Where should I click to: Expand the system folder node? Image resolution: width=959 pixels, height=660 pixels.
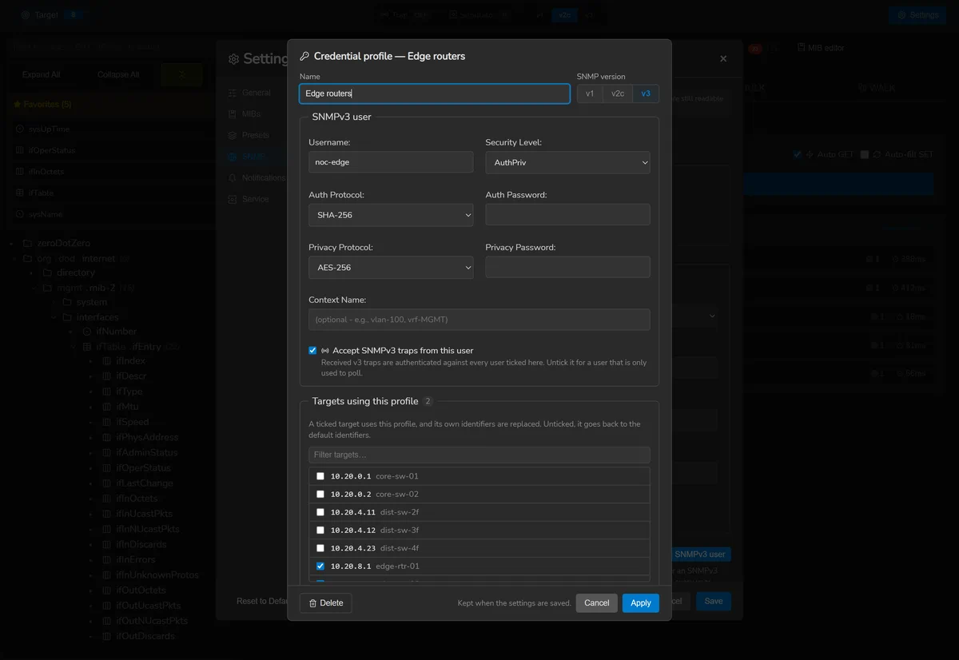tap(55, 303)
